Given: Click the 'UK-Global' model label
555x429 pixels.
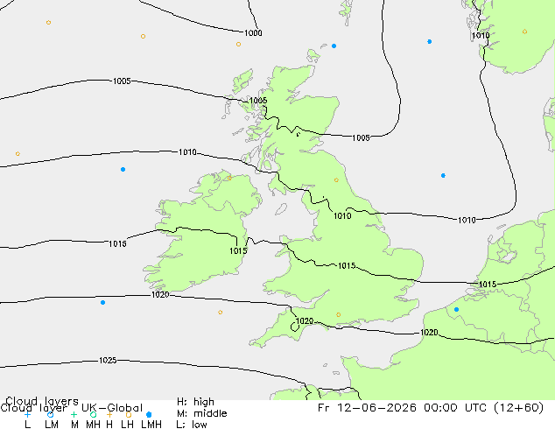Looking at the screenshot, I should [x=112, y=408].
